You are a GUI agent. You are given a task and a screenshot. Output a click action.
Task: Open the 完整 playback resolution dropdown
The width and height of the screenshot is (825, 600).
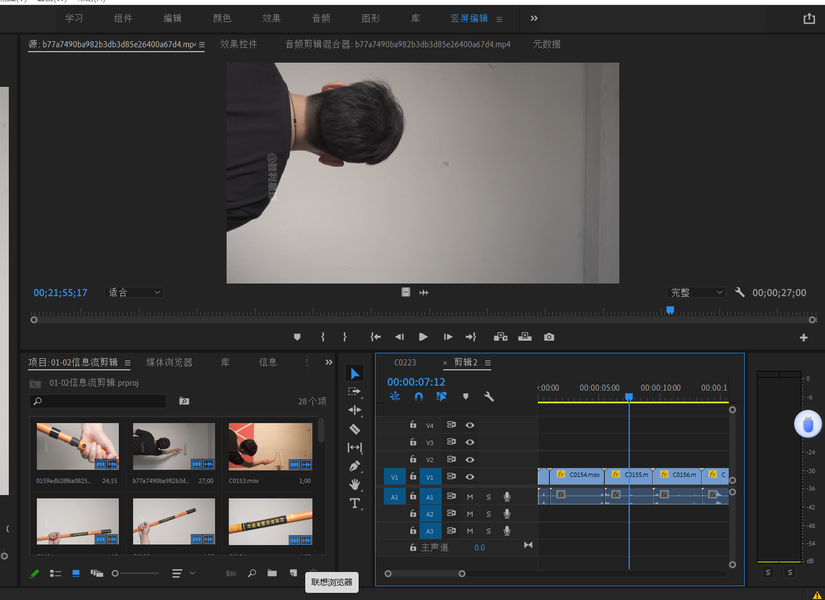pos(696,293)
